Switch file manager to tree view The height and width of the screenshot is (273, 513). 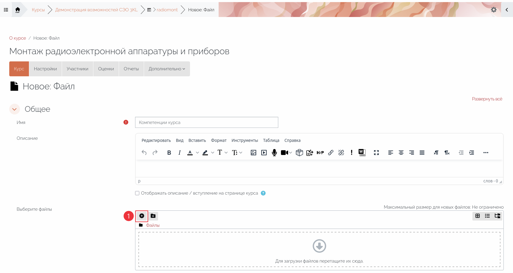click(497, 216)
